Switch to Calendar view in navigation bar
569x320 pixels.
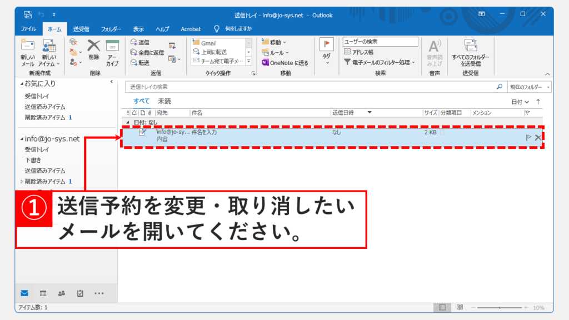click(43, 293)
